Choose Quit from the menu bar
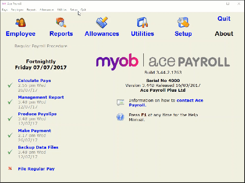 coord(83,10)
